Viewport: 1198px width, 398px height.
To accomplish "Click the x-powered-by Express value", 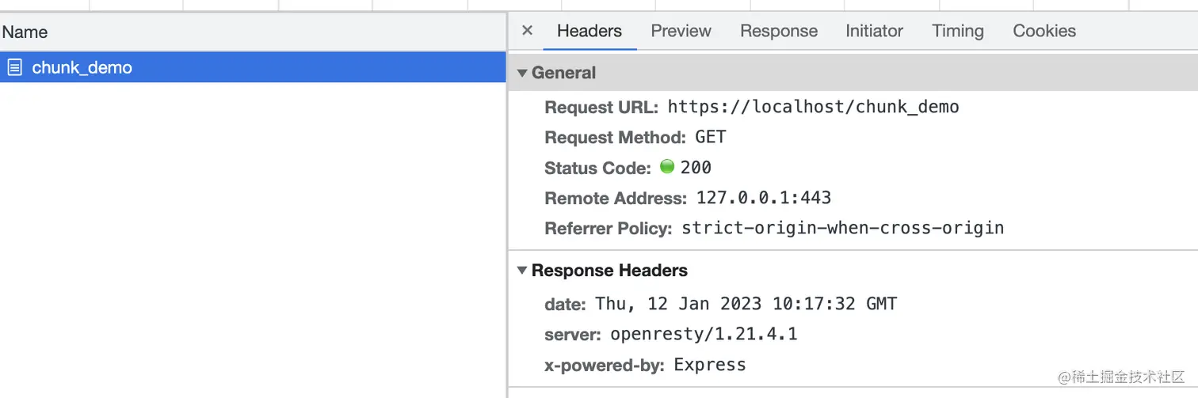I will pos(709,365).
